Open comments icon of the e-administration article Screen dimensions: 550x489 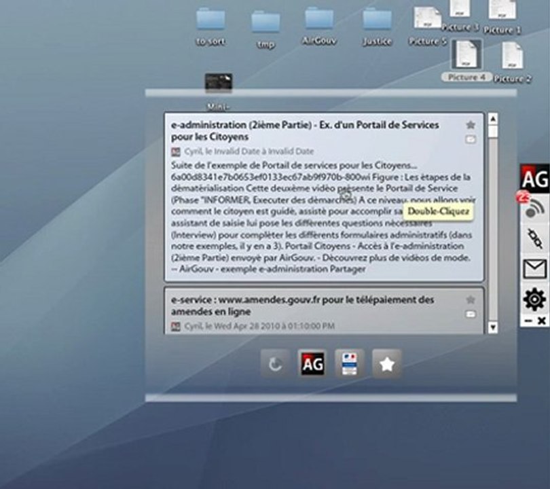(x=471, y=140)
